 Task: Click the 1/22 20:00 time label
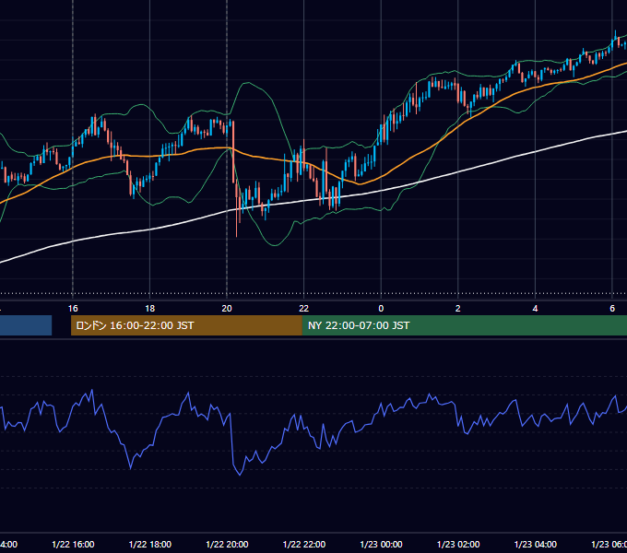(227, 544)
